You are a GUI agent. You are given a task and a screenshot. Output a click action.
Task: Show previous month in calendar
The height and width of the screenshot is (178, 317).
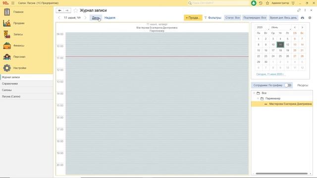click(295, 28)
